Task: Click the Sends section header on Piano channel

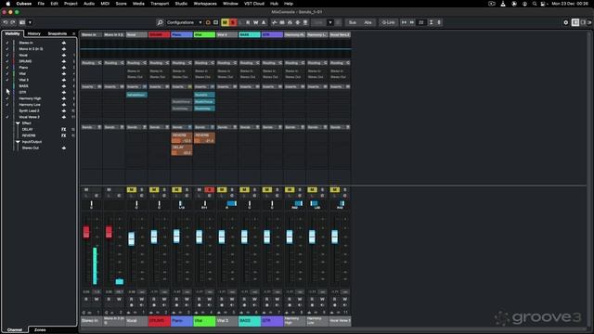Action: [182, 127]
